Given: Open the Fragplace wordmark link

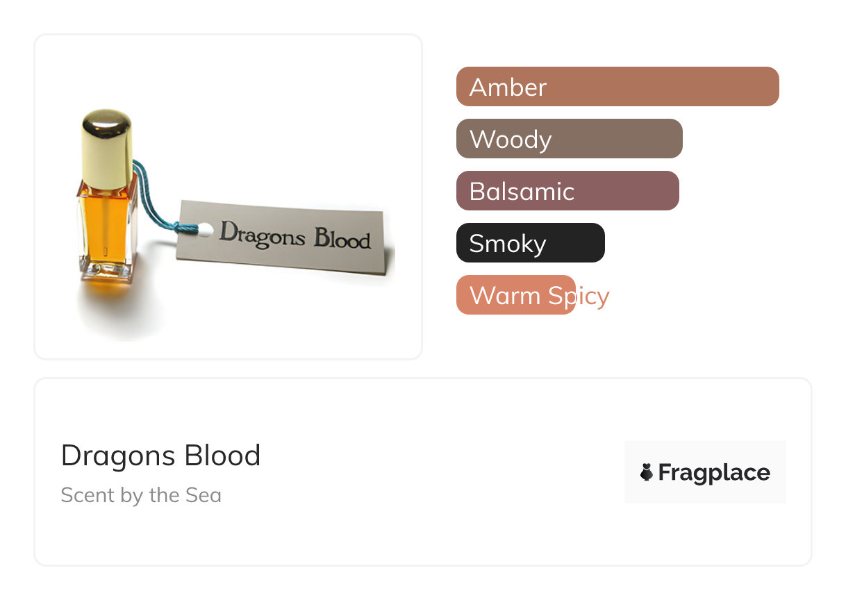Looking at the screenshot, I should [x=714, y=473].
